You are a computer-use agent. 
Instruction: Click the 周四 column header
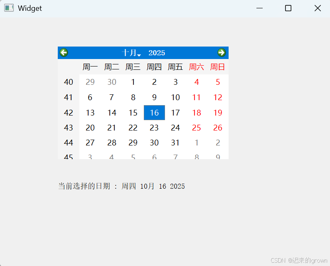[x=154, y=67]
